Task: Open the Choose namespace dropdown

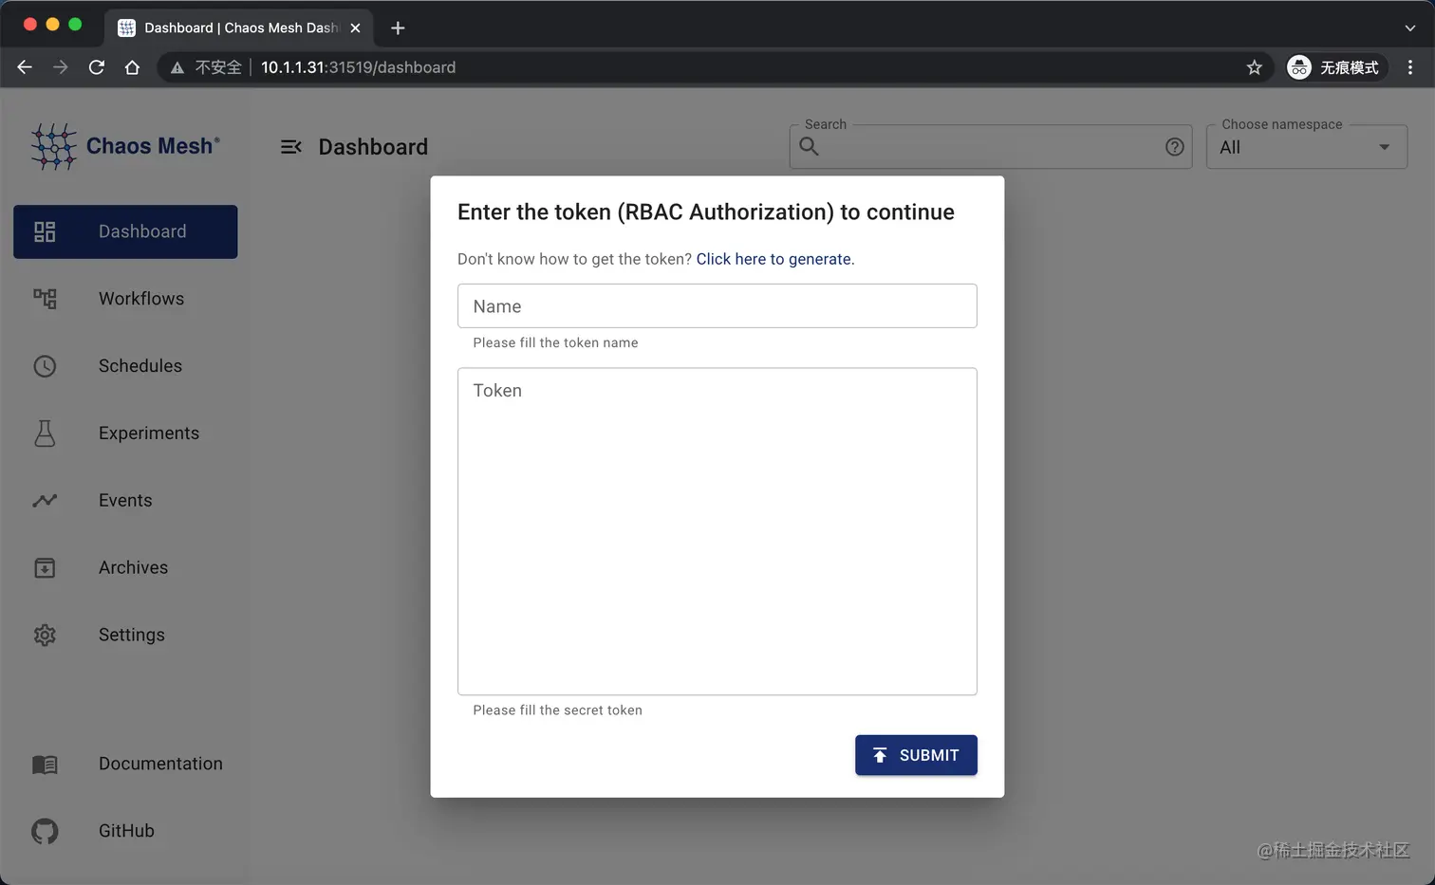Action: 1307,147
